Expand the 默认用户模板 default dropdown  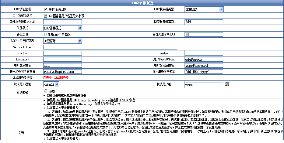pyautogui.click(x=51, y=84)
